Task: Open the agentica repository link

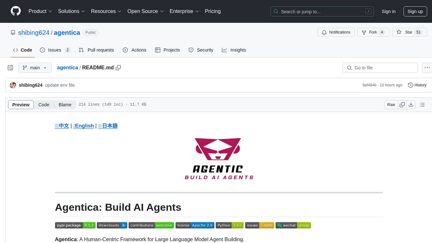Action: tap(67, 32)
